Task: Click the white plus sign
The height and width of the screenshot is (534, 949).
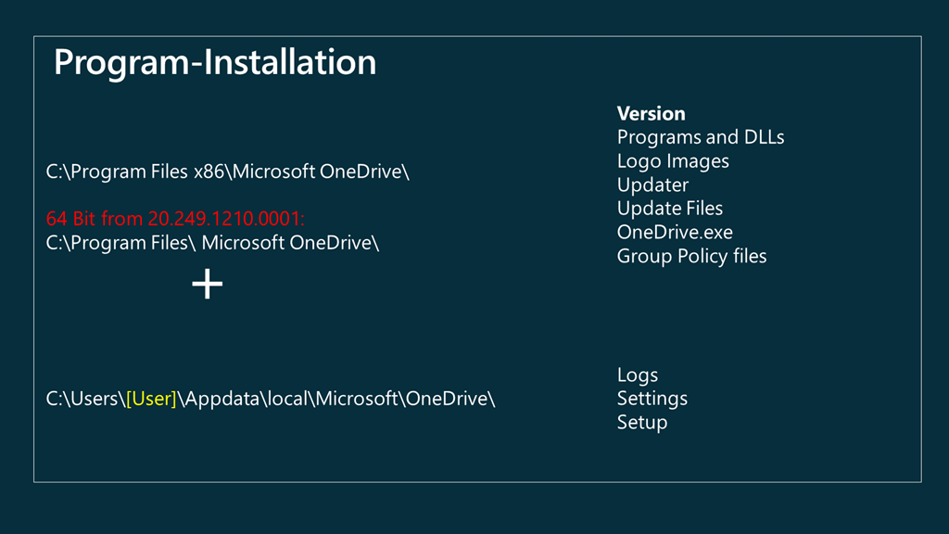Action: (208, 285)
